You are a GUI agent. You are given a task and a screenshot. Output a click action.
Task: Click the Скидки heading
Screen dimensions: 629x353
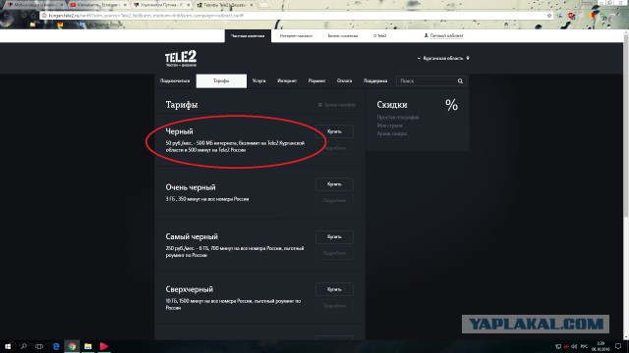point(392,105)
